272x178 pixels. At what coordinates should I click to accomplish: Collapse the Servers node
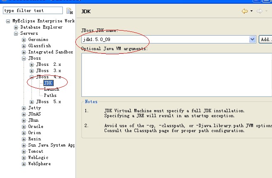(16, 34)
